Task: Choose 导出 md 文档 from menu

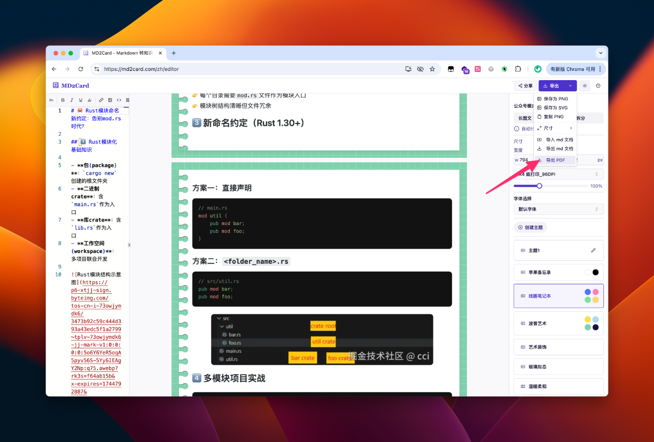Action: (x=555, y=149)
